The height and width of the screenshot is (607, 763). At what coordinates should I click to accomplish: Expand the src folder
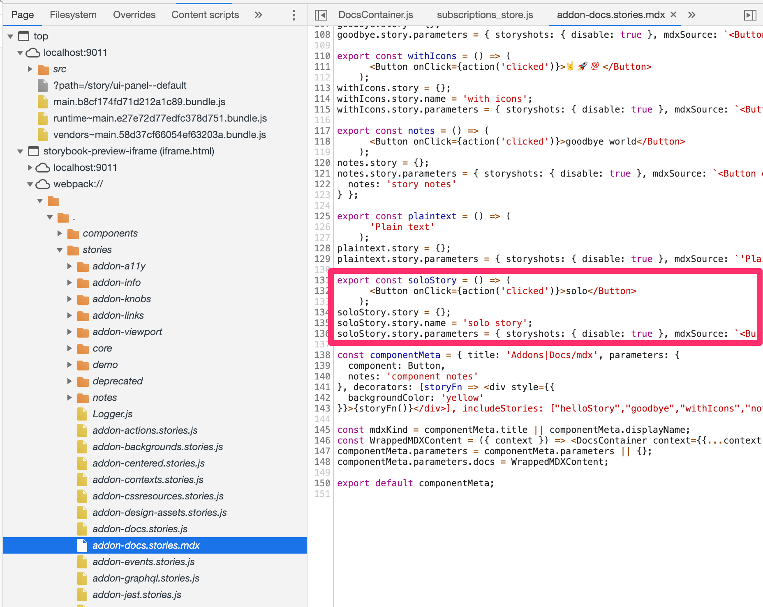[30, 69]
